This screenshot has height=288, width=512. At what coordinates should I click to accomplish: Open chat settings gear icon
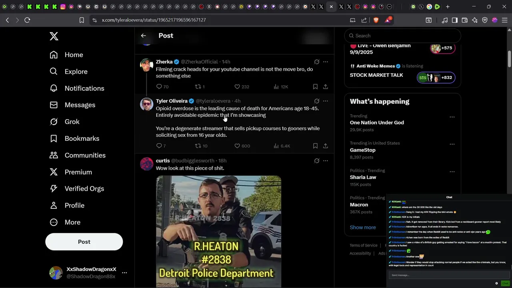tap(497, 283)
